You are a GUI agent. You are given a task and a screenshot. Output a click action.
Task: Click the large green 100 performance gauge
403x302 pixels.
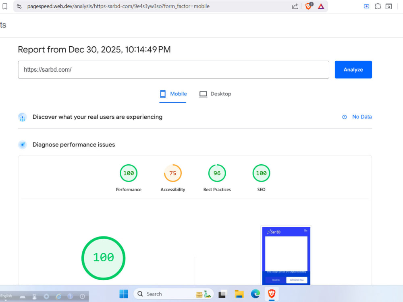[103, 258]
